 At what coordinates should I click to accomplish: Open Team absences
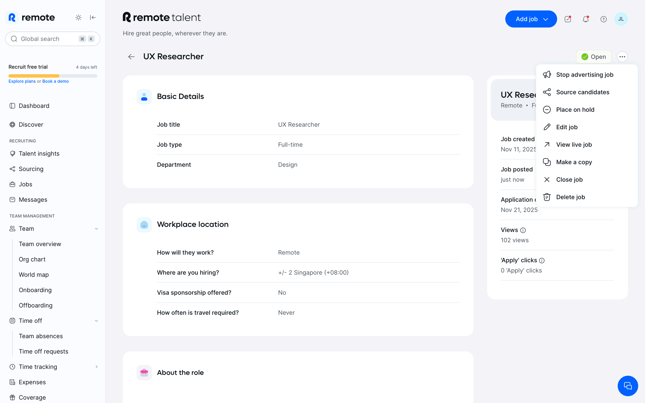click(41, 336)
